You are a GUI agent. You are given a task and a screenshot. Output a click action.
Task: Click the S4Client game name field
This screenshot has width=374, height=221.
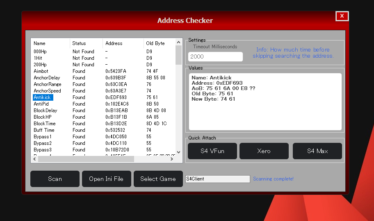point(217,179)
